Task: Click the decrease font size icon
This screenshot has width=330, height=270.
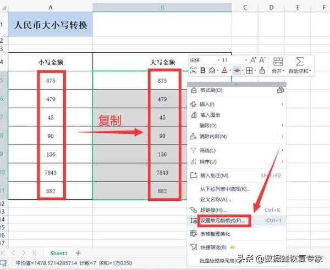Action: [262, 60]
